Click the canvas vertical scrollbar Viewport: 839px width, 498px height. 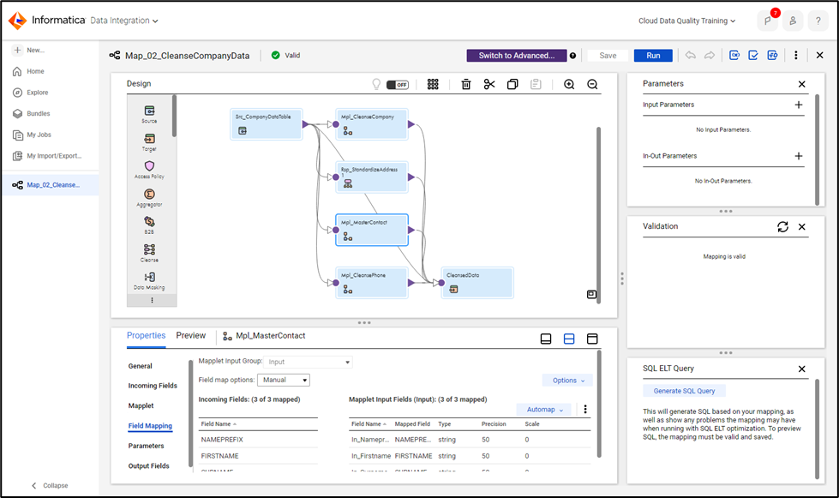(x=598, y=215)
